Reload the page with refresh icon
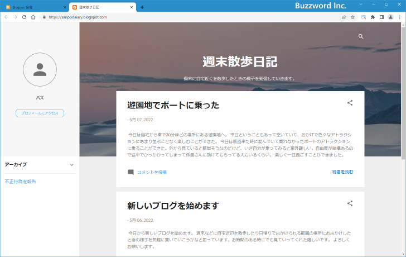Image resolution: width=406 pixels, height=257 pixels. pyautogui.click(x=25, y=17)
